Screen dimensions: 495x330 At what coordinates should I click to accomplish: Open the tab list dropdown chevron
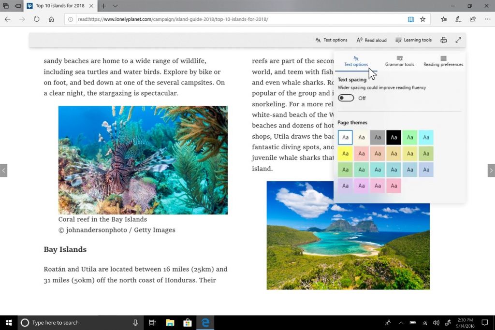115,6
